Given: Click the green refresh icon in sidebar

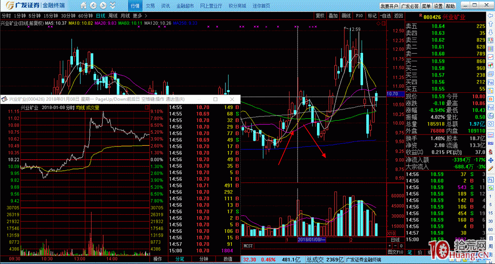Looking at the screenshot, I should [x=490, y=187].
